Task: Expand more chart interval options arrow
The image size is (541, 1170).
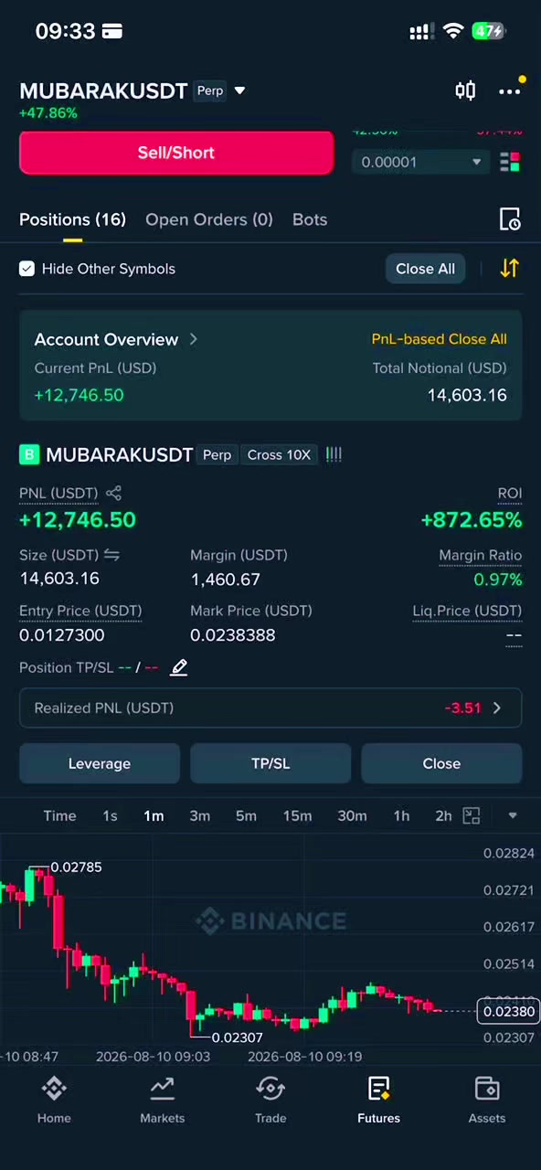Action: pyautogui.click(x=513, y=815)
